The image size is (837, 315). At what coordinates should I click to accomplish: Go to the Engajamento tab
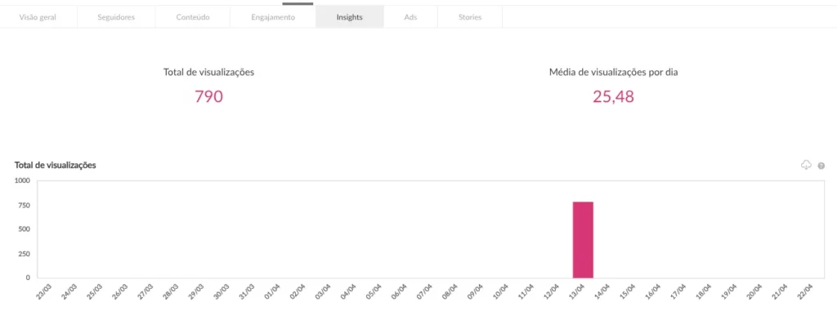[273, 17]
